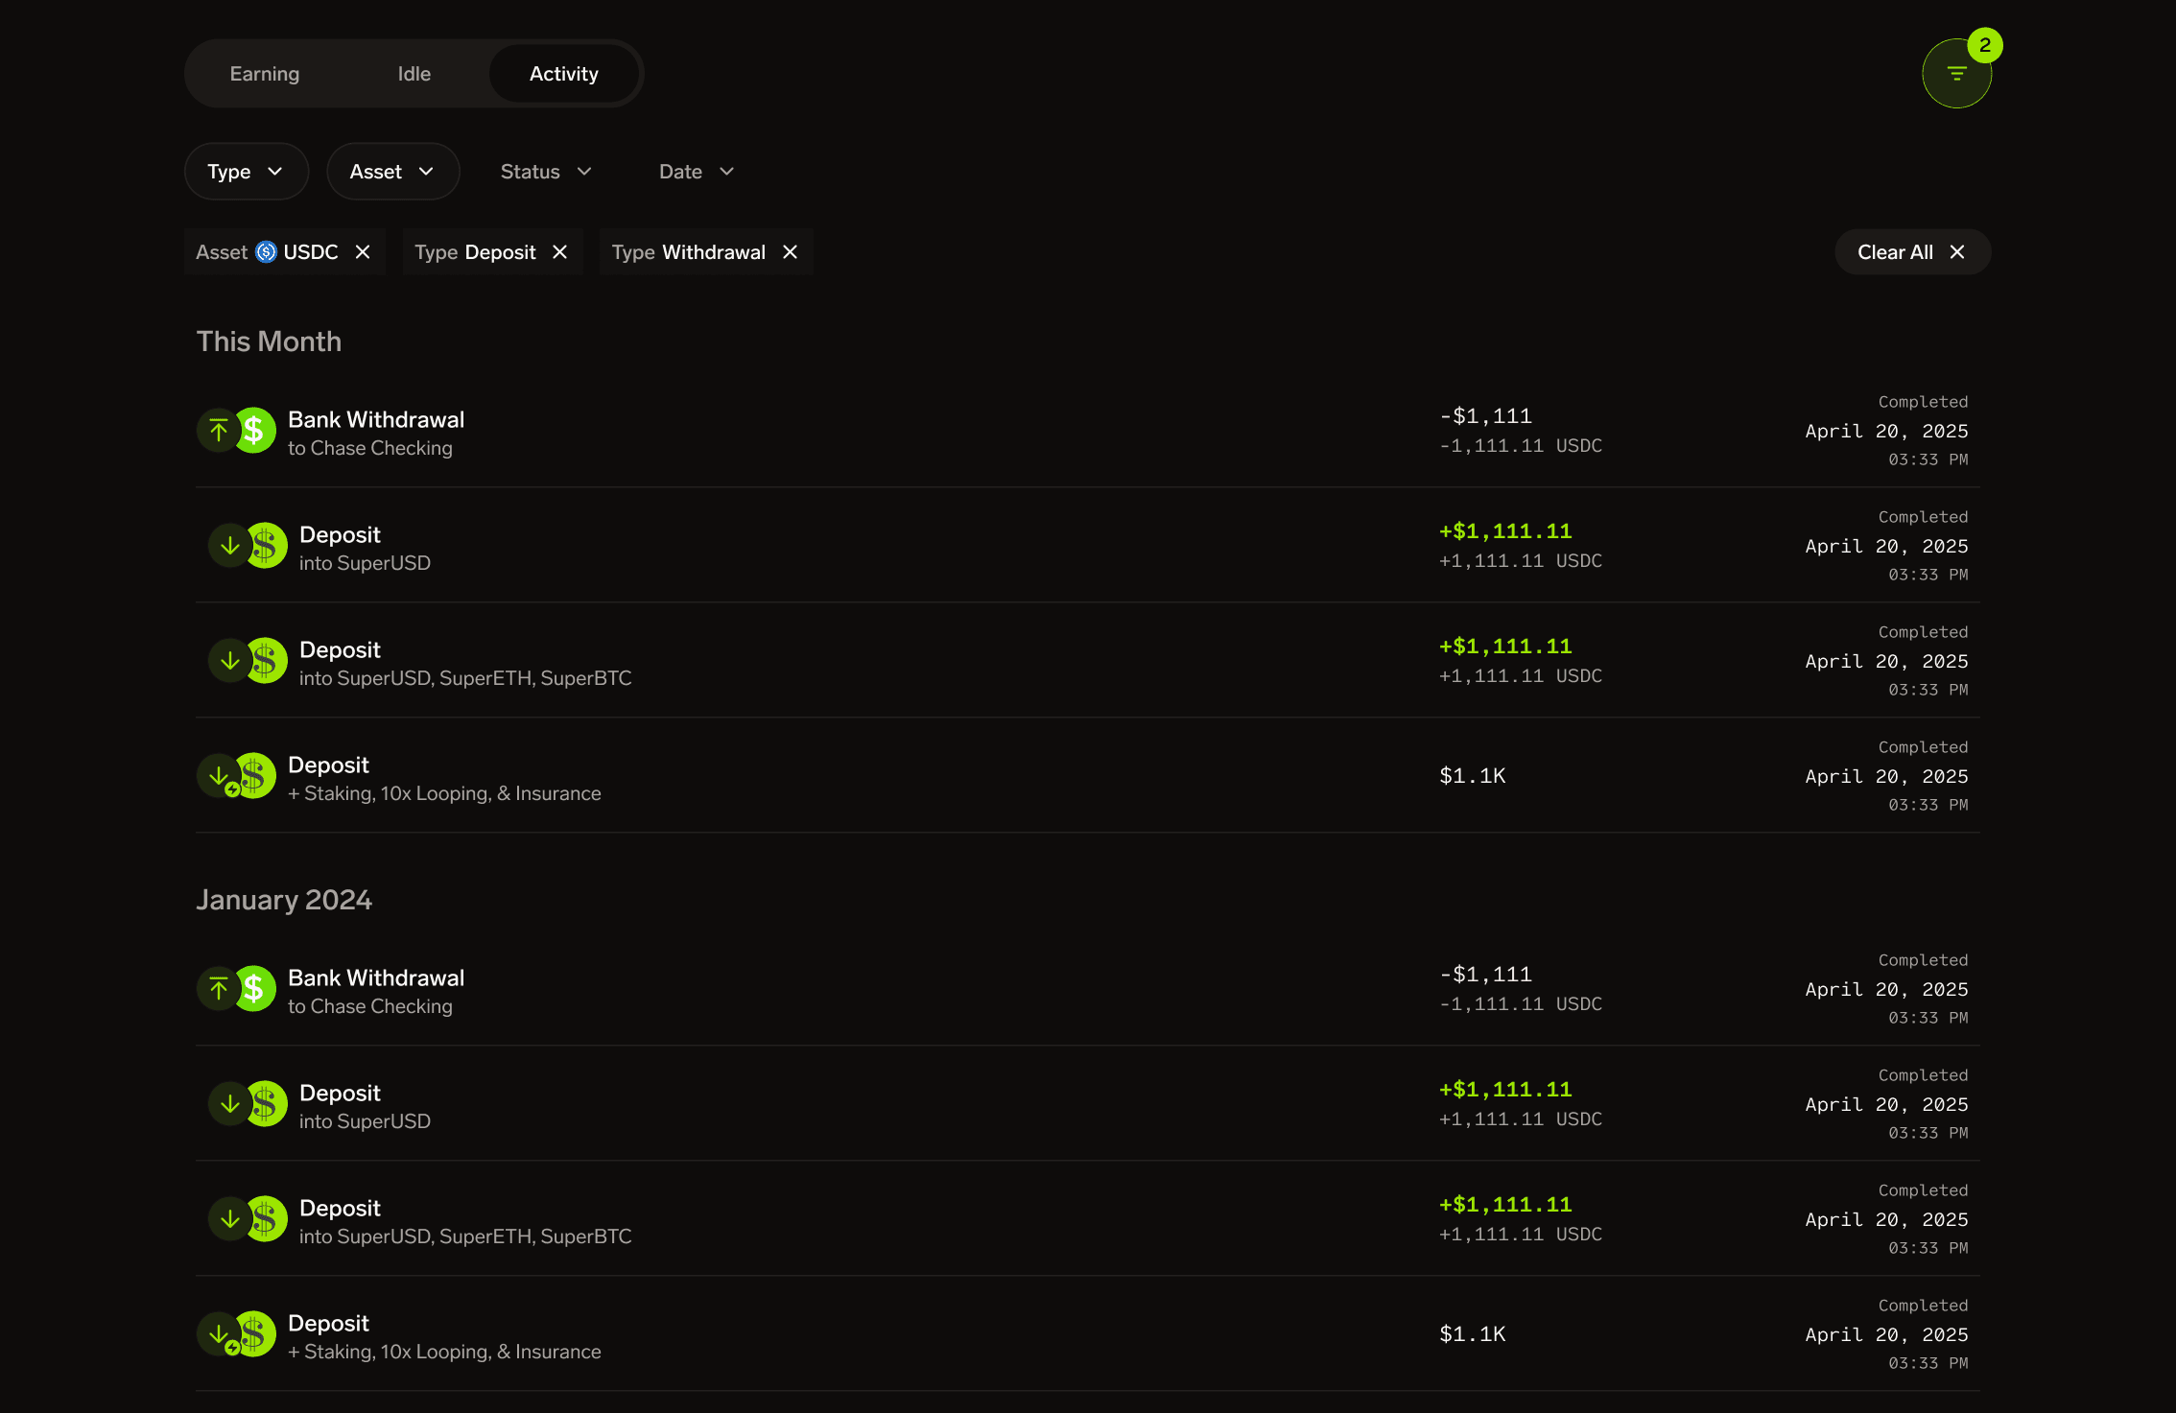
Task: Switch to the Earning tab
Action: tap(265, 74)
